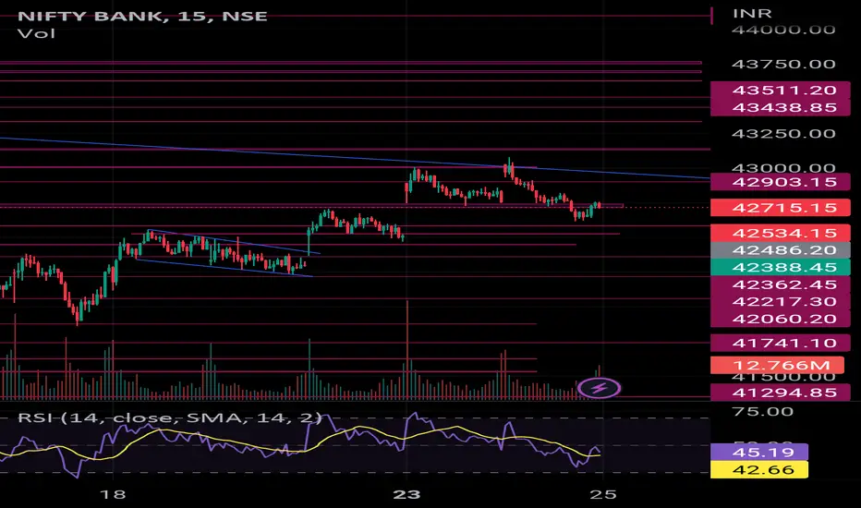Click the yellow RSI SMA value 42.66
Screen dimensions: 861x508
[758, 469]
